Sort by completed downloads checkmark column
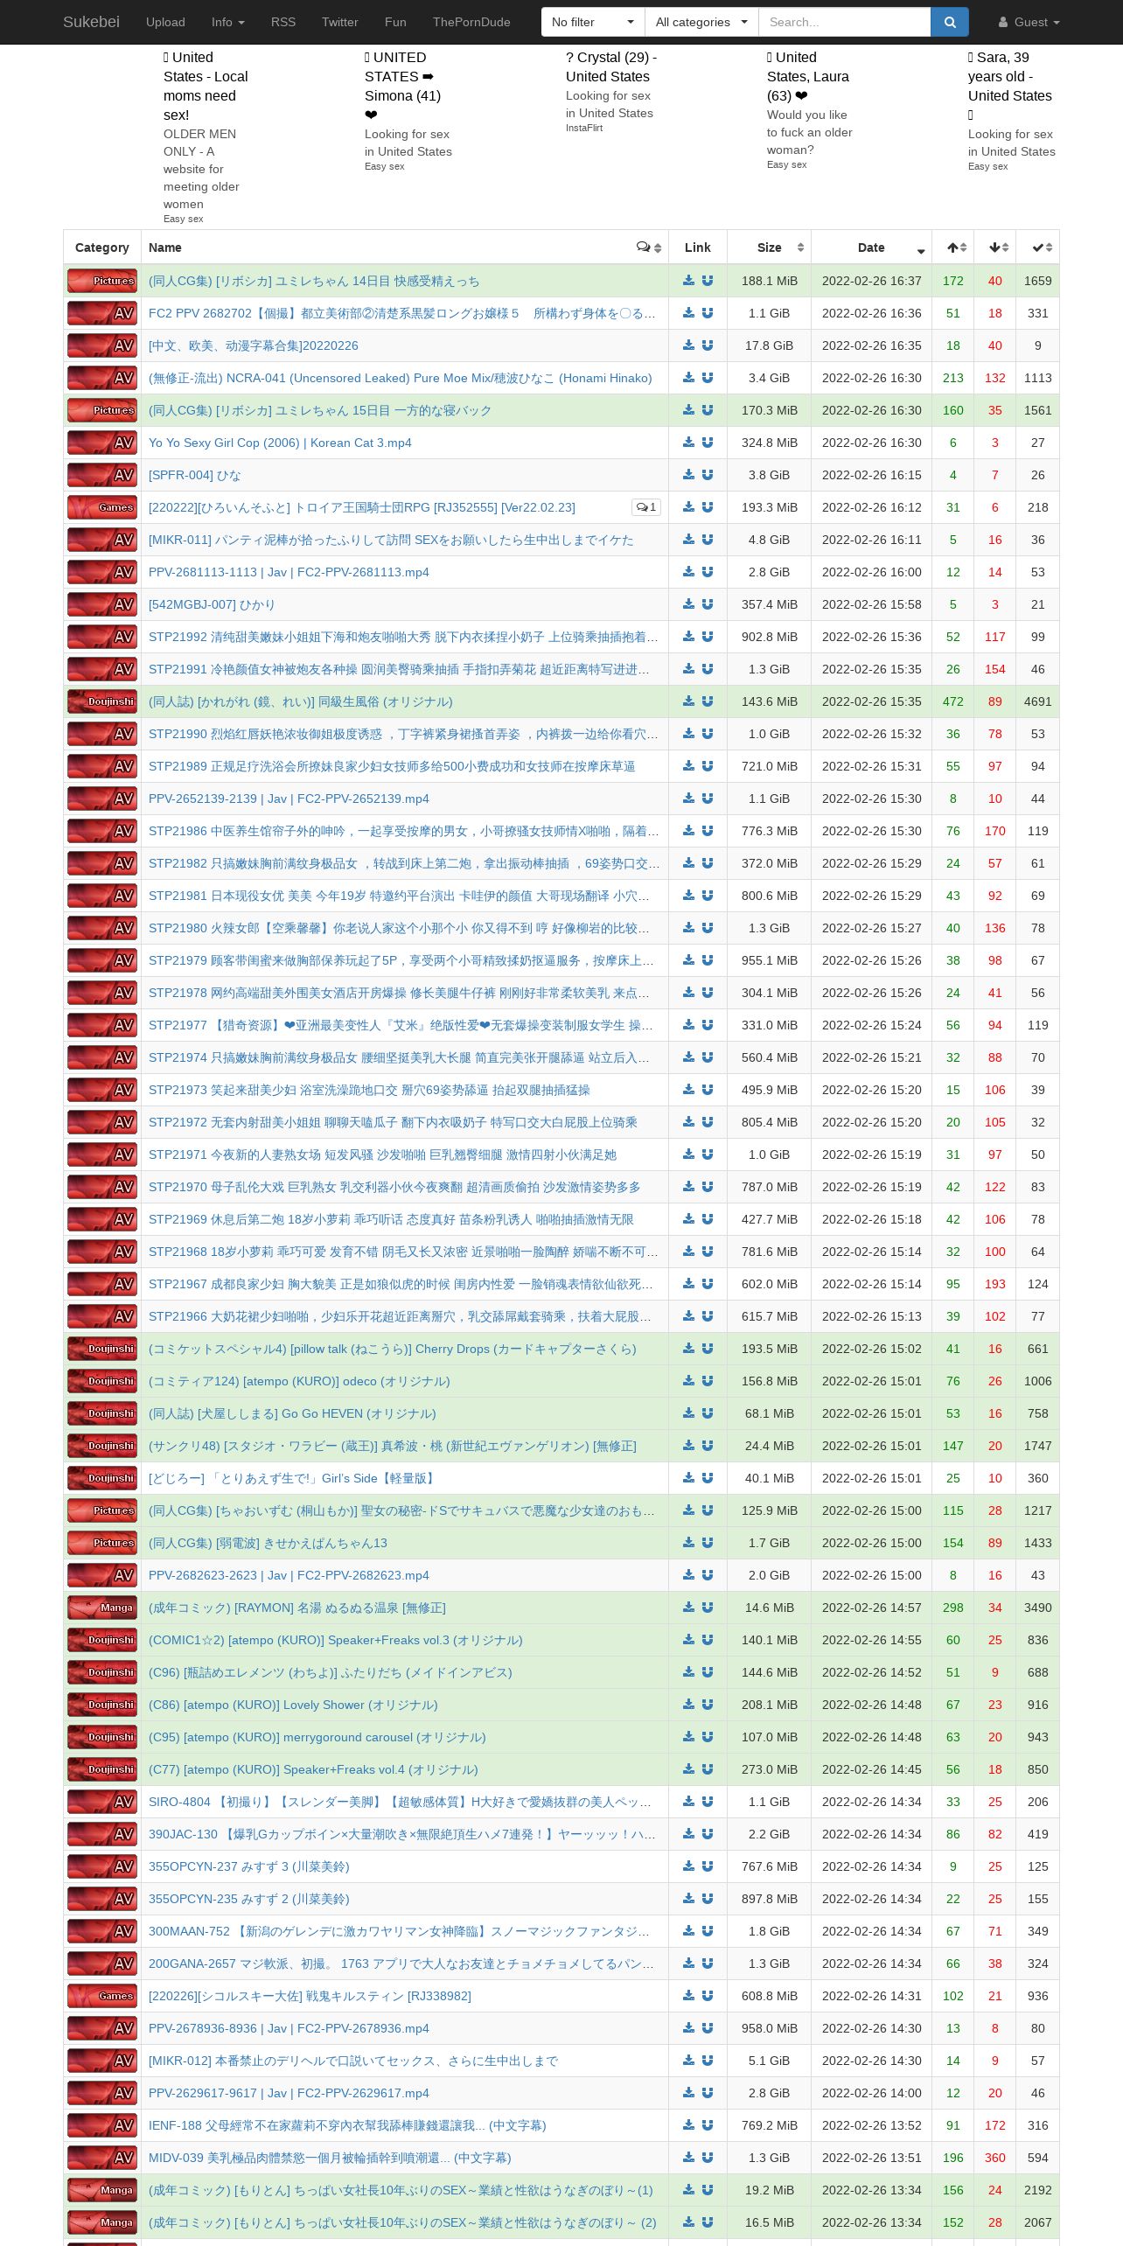The width and height of the screenshot is (1123, 2246). [1038, 248]
